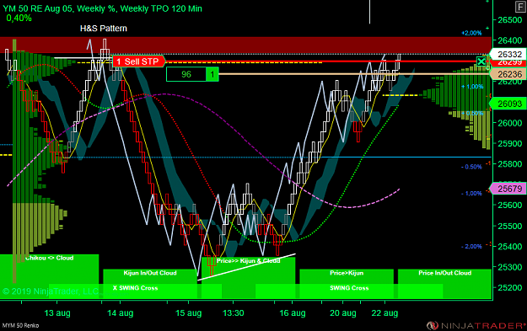Image resolution: width=527 pixels, height=331 pixels.
Task: Click the 25200 price axis label
Action: 510,288
